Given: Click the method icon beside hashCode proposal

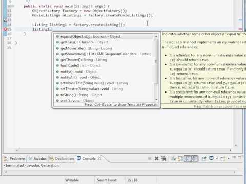Looking at the screenshot, I should pos(57,65).
